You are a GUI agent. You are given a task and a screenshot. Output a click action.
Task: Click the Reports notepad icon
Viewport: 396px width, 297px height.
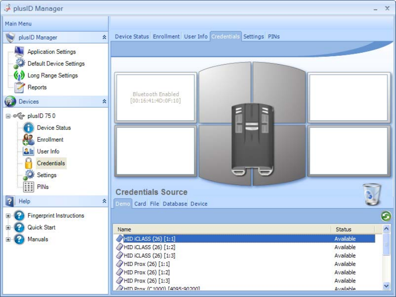(x=19, y=87)
